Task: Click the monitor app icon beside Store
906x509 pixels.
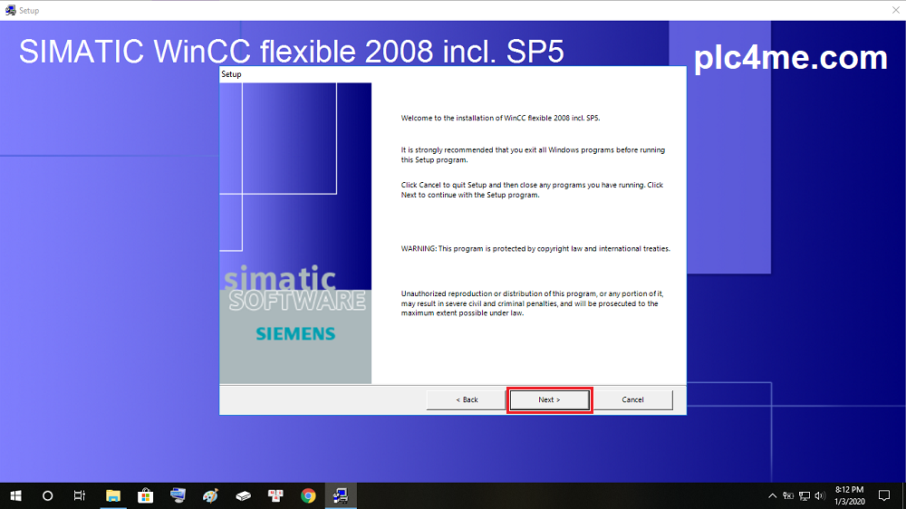Action: click(x=178, y=495)
